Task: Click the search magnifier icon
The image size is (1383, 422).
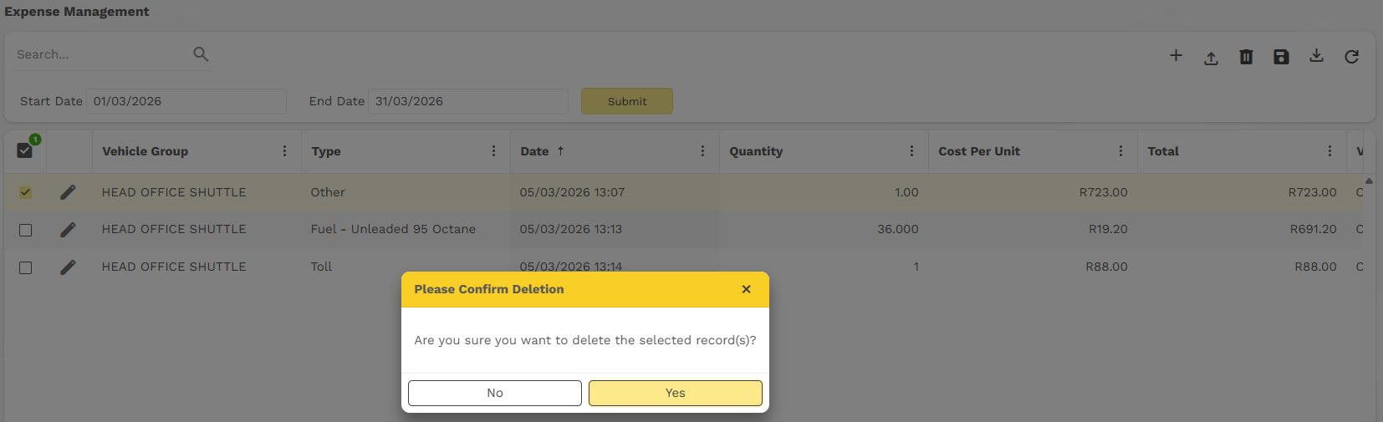Action: (201, 54)
